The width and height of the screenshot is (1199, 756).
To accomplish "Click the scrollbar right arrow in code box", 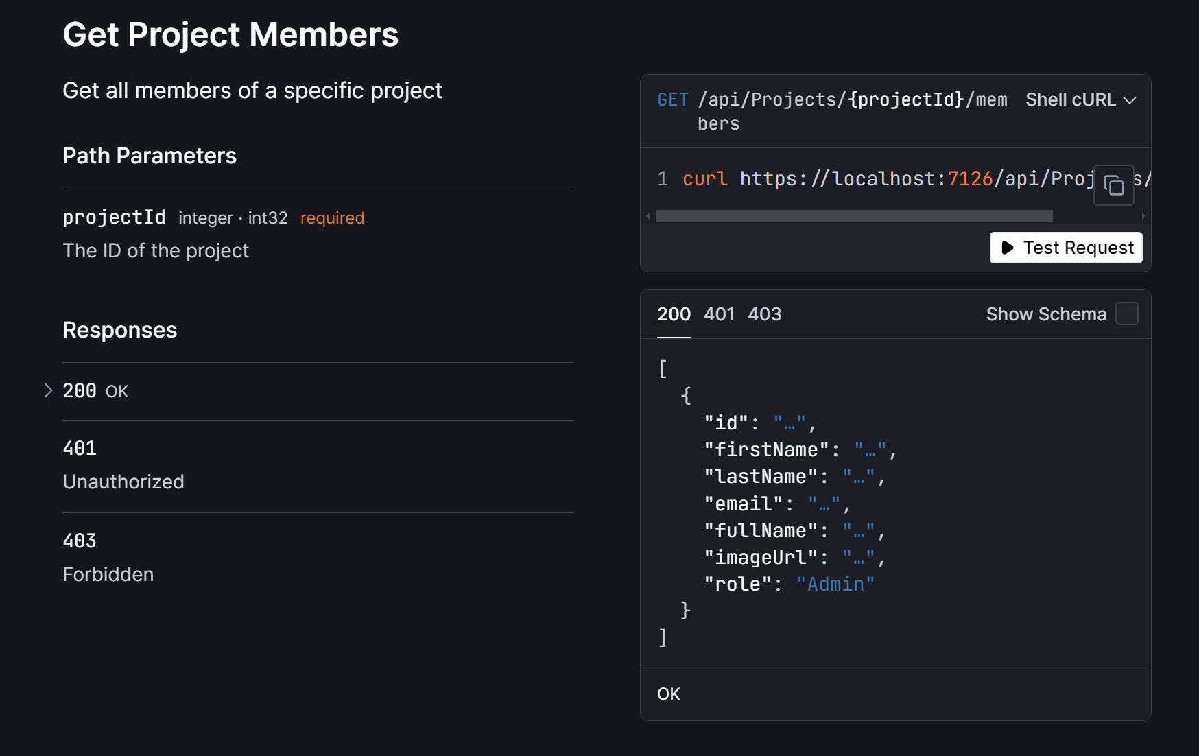I will pos(1143,217).
